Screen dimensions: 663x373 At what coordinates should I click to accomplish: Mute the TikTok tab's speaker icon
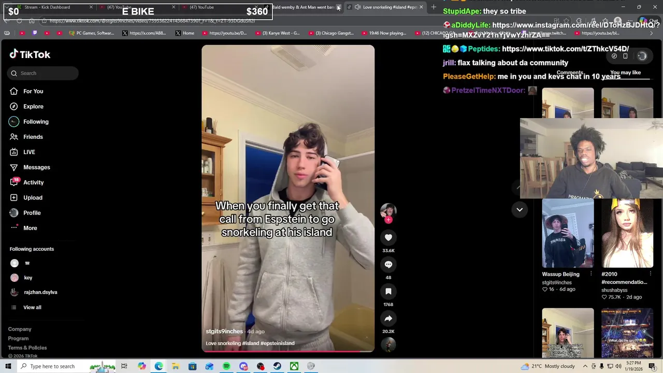(x=357, y=7)
